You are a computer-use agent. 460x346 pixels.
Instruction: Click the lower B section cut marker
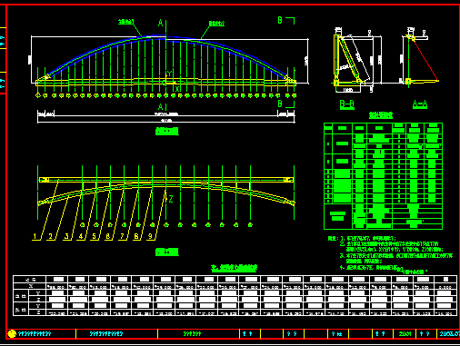coord(280,104)
